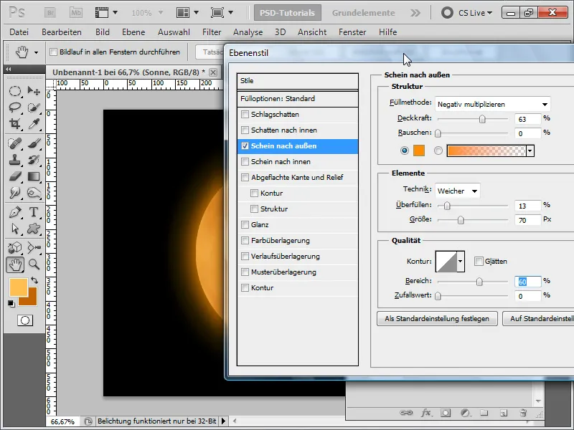This screenshot has width=574, height=430.
Task: Click the foreground color swatch
Action: click(19, 287)
